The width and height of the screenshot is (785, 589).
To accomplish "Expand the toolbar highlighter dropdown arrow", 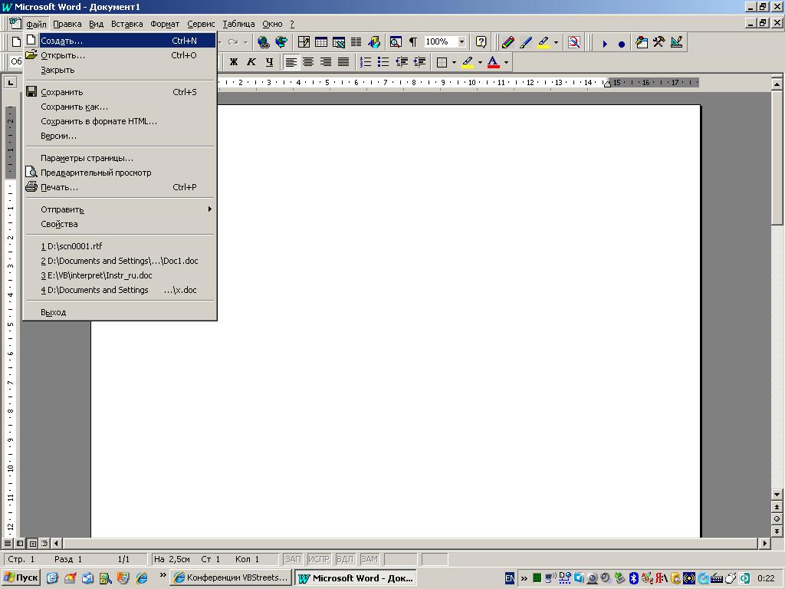I will [557, 43].
